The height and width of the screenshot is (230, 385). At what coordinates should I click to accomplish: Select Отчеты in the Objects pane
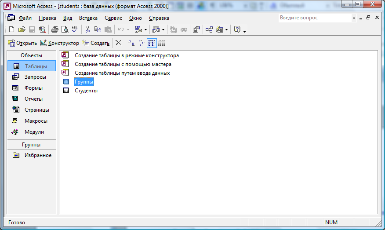(32, 99)
